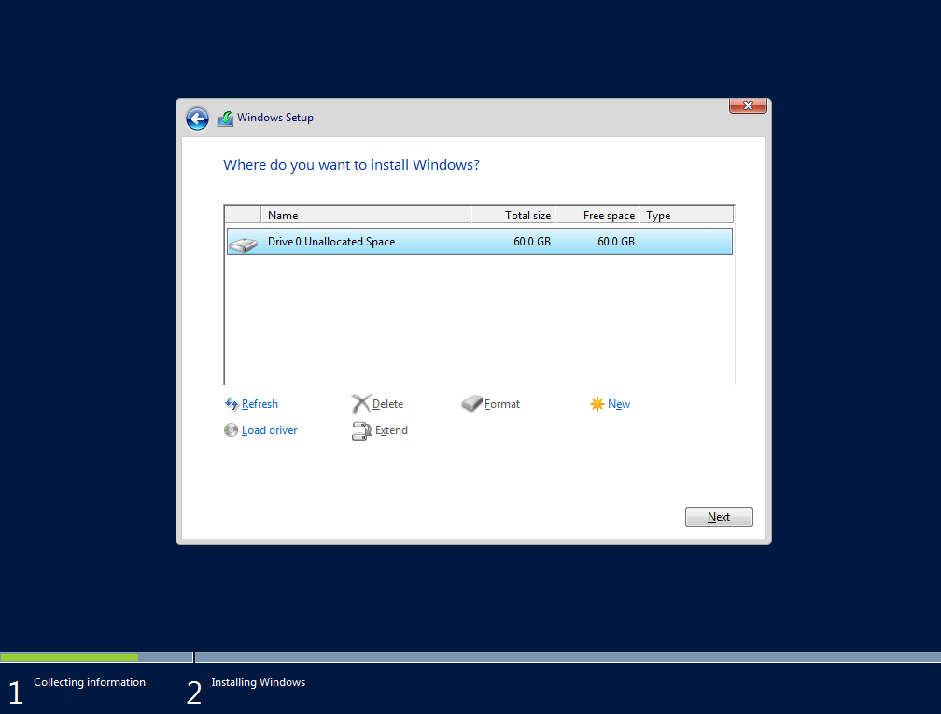The height and width of the screenshot is (714, 941).
Task: Sort by the Type column header
Action: [x=686, y=215]
